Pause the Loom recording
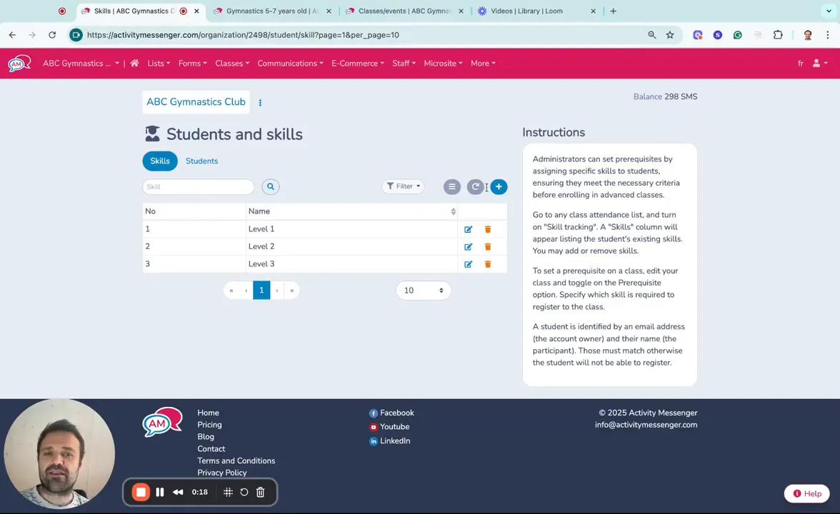This screenshot has height=514, width=840. (x=160, y=492)
